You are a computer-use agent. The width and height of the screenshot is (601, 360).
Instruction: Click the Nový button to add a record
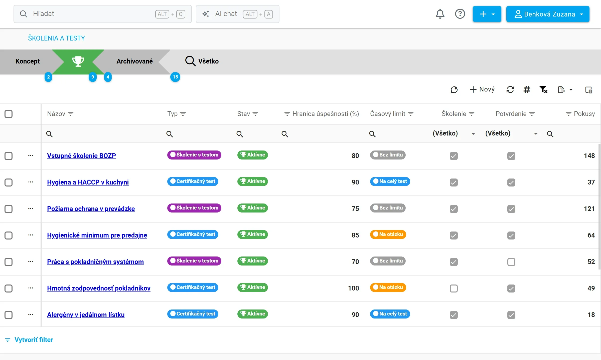coord(482,89)
